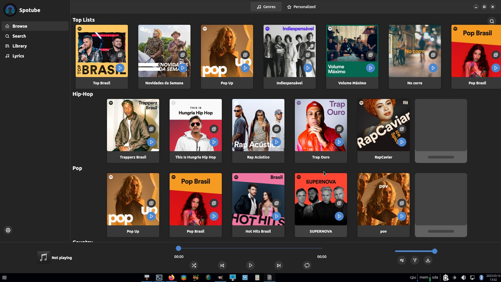The height and width of the screenshot is (282, 501).
Task: Add Top Brasil playlist to library
Action: (x=120, y=55)
